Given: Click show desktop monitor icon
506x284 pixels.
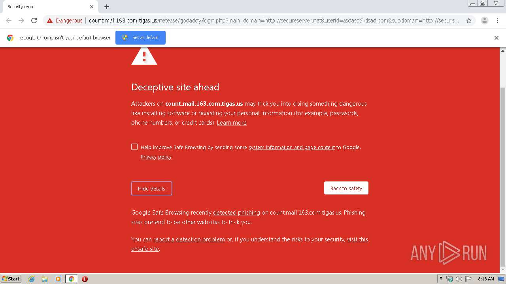Looking at the screenshot, I should [502, 279].
